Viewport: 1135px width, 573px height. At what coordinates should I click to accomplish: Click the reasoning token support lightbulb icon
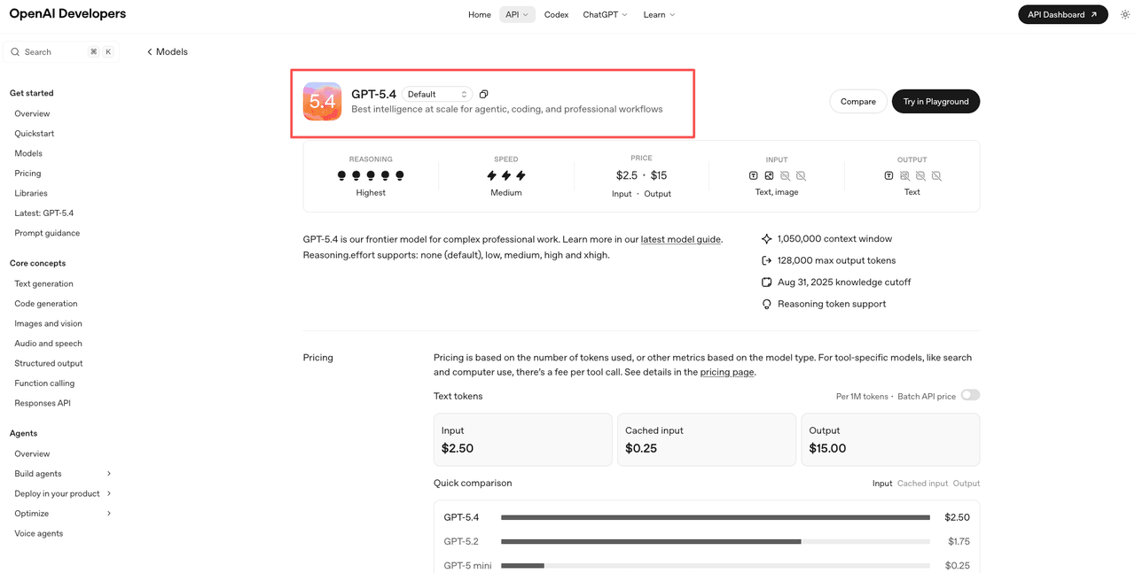click(765, 304)
